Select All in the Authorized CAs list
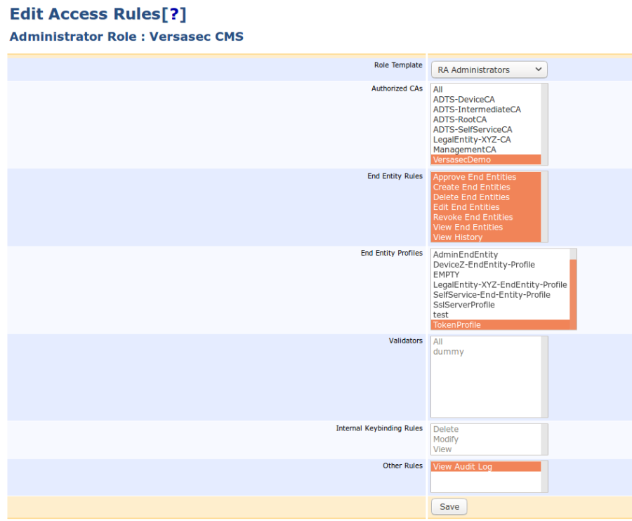 437,89
